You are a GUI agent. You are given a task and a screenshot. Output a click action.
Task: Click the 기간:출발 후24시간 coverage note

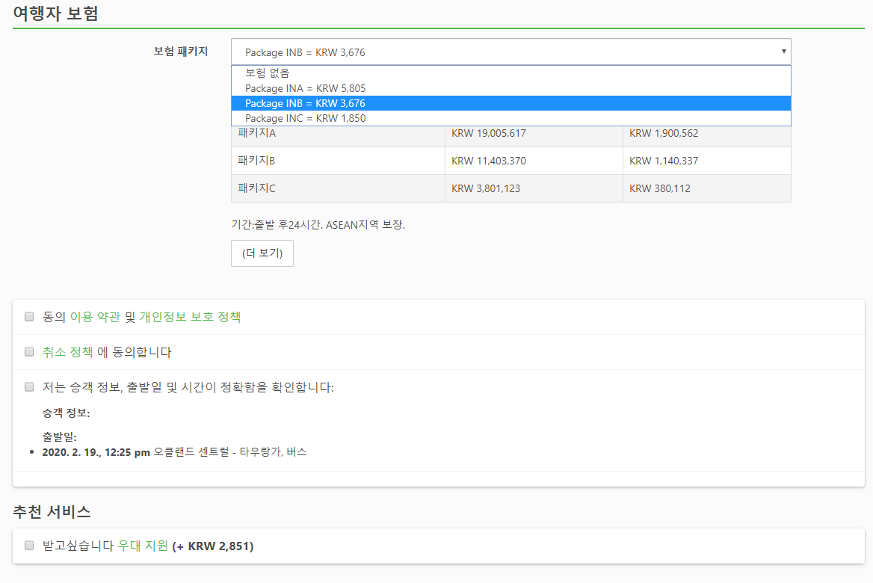[x=318, y=225]
